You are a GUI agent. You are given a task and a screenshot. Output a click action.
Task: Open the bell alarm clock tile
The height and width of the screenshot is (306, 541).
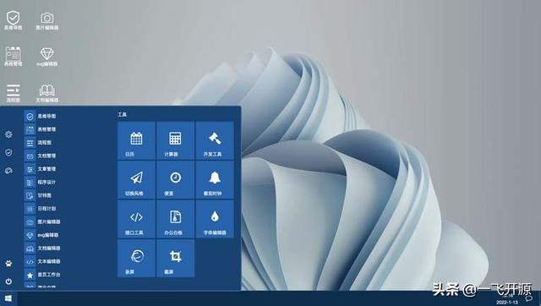click(215, 180)
